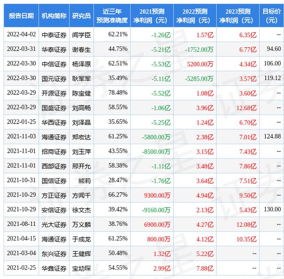The width and height of the screenshot is (284, 279).
Task: Select the 国信证券 institution cell
Action: (x=54, y=181)
